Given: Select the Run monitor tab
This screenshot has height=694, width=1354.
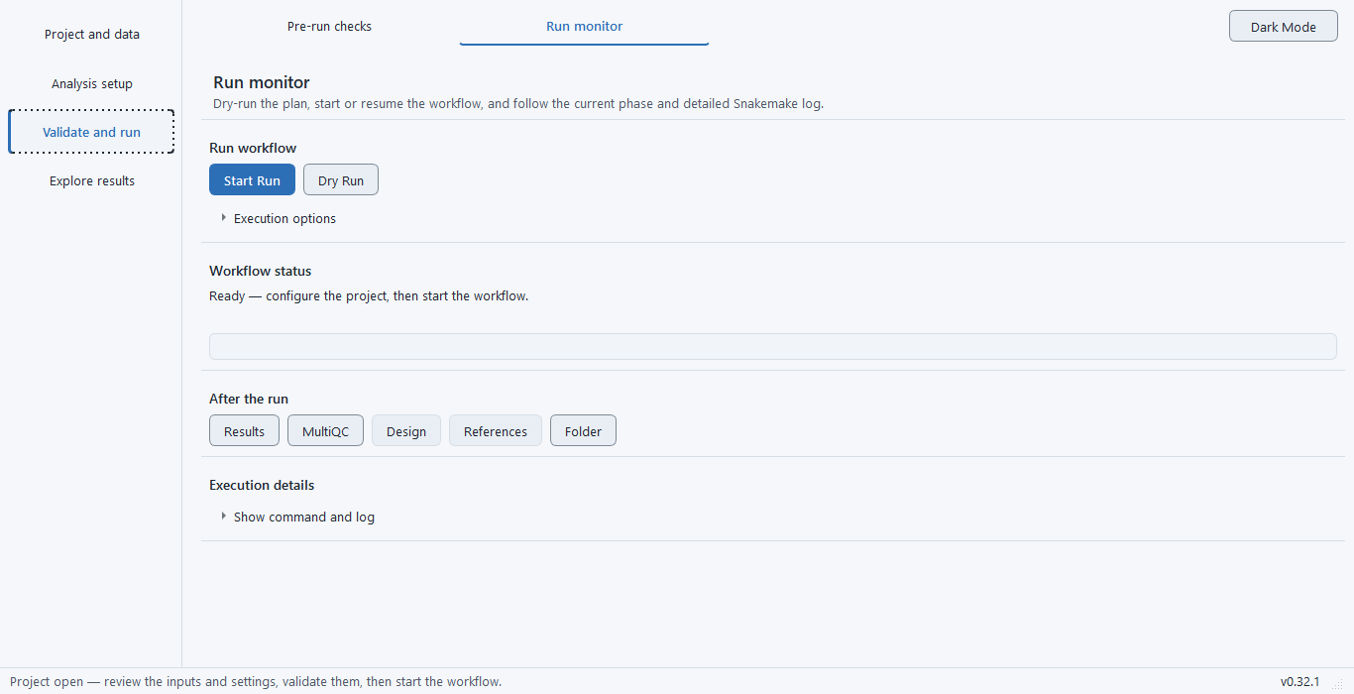Looking at the screenshot, I should point(584,27).
